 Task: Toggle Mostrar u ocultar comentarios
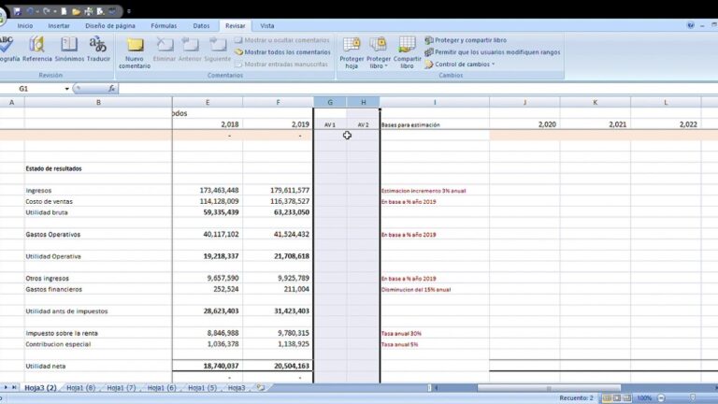[282, 40]
